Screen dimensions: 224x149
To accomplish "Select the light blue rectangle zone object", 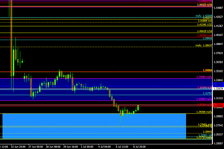I will [94, 126].
